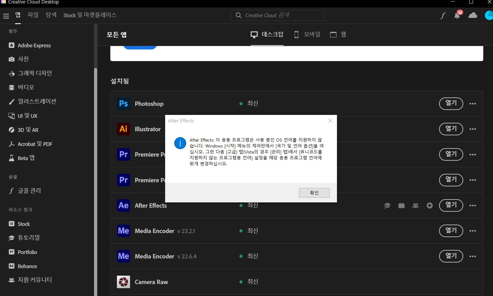The image size is (493, 296).
Task: Switch to the 앱 tab
Action: pos(18,15)
